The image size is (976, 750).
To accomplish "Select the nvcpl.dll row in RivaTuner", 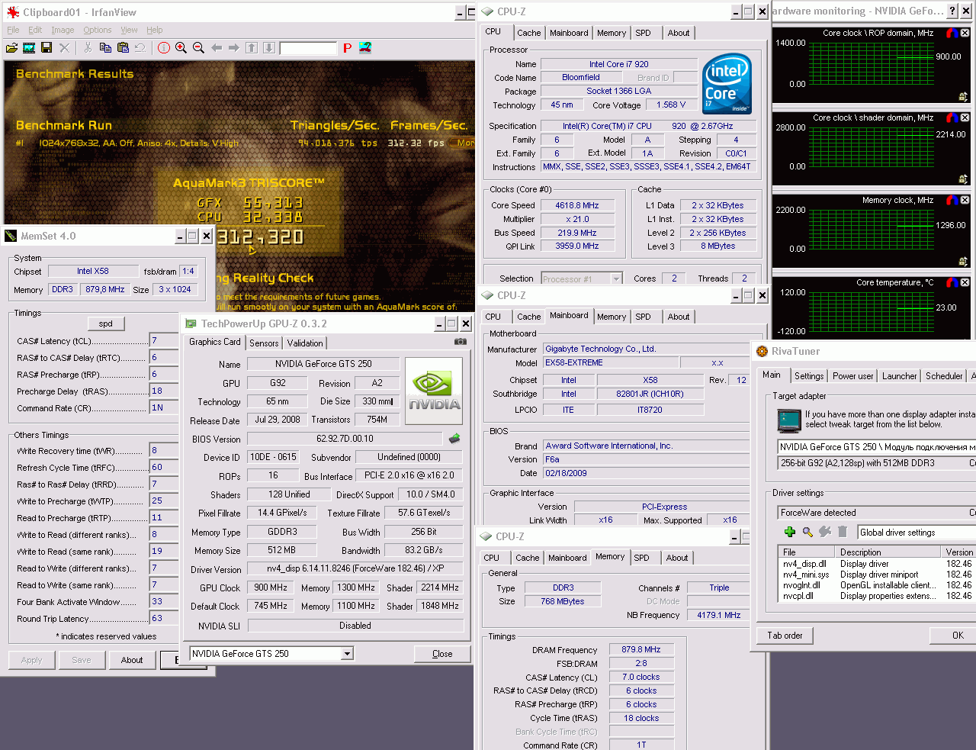I will (877, 596).
